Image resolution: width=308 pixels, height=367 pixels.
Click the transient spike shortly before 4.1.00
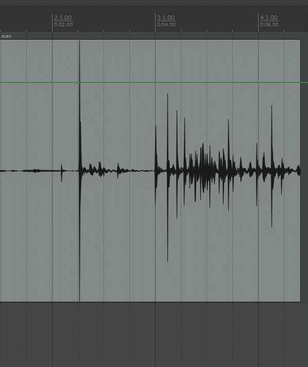click(256, 174)
